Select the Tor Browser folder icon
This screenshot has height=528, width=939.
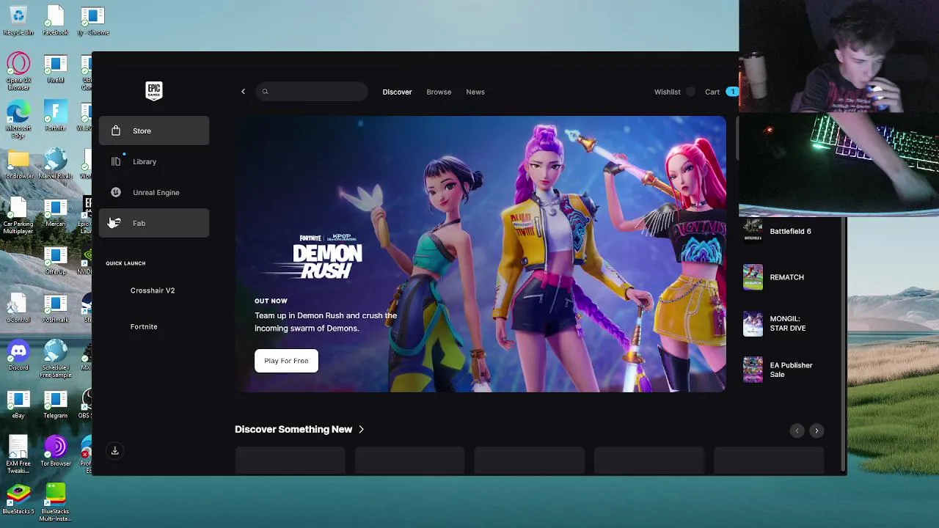coord(18,164)
